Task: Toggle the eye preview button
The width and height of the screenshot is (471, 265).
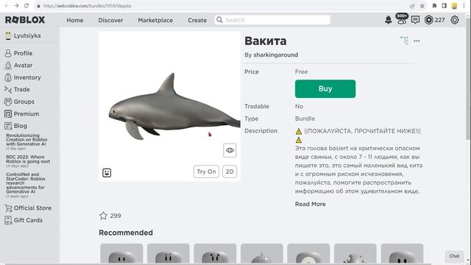Action: (x=230, y=150)
